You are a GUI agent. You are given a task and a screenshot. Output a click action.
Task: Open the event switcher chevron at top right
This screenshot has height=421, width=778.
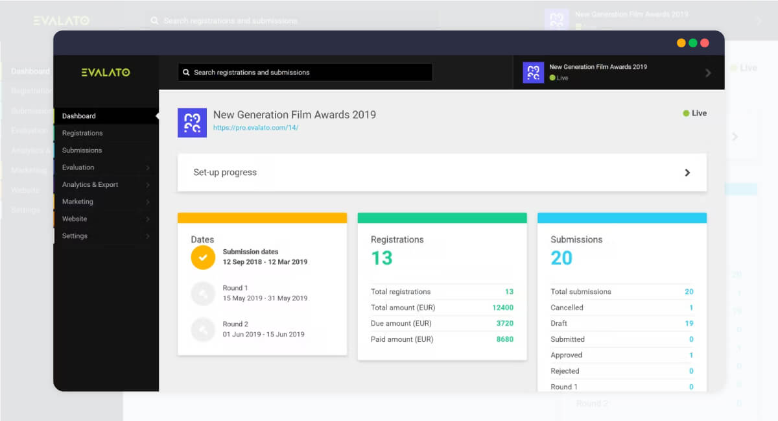pos(708,72)
